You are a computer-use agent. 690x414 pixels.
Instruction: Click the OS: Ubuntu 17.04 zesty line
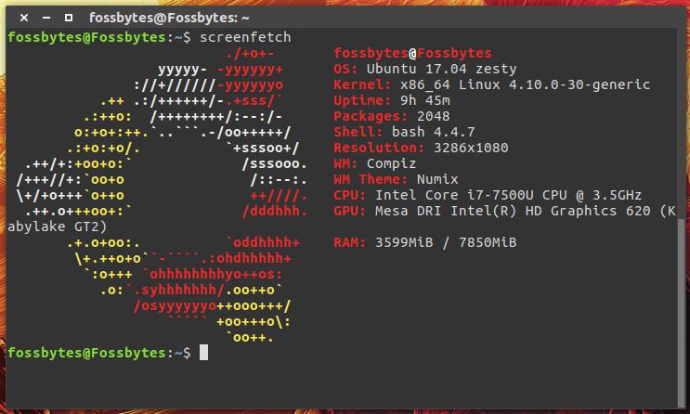point(424,70)
